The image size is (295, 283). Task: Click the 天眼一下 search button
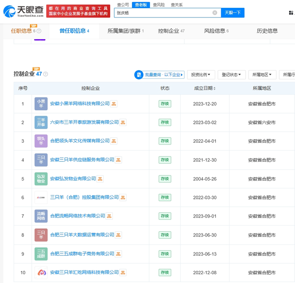click(x=232, y=13)
